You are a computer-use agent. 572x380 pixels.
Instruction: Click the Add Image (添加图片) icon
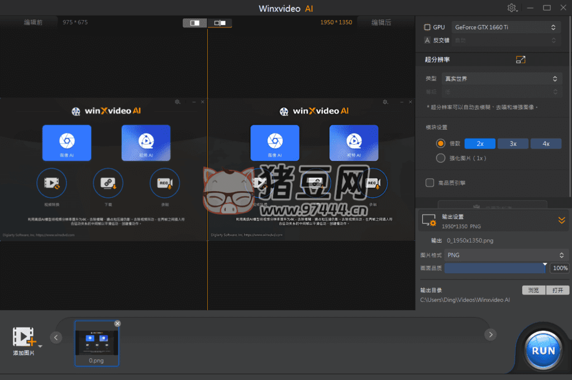pos(24,337)
